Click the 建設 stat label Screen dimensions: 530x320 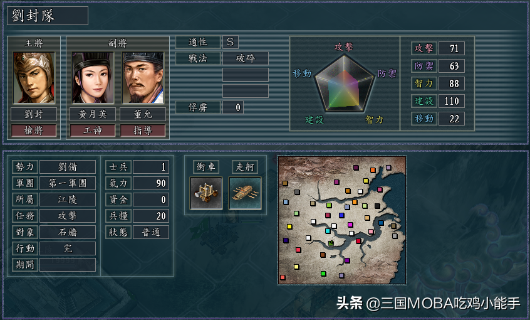click(x=424, y=101)
